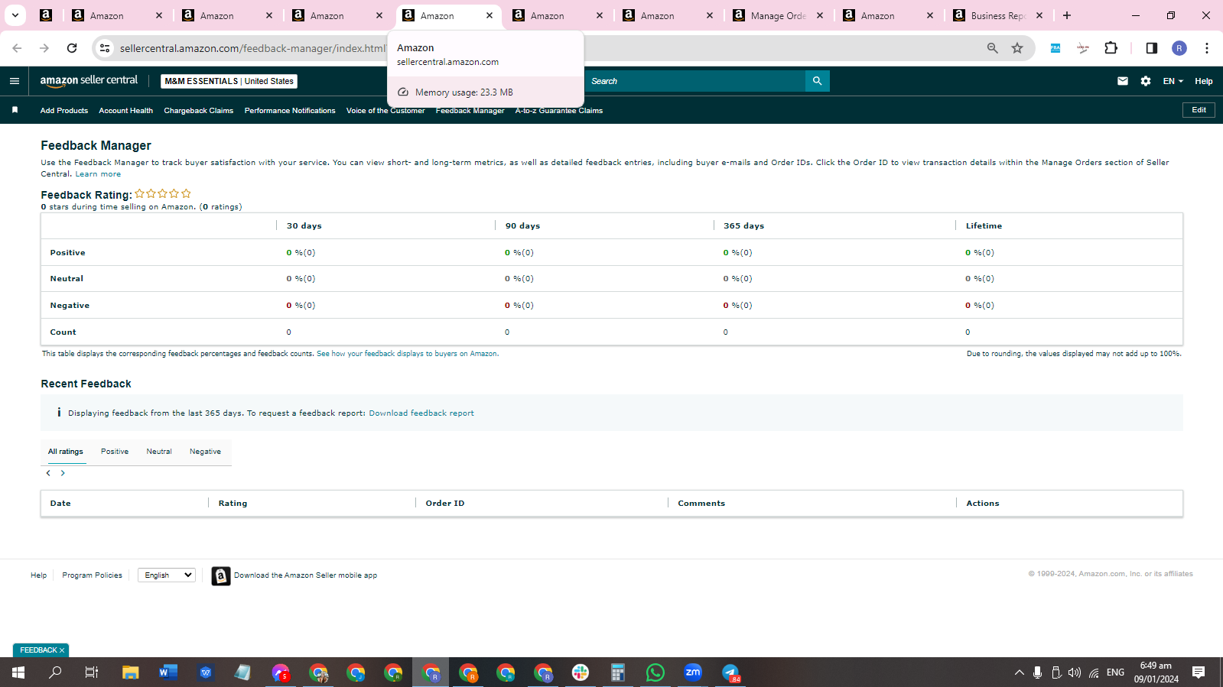Image resolution: width=1223 pixels, height=687 pixels.
Task: Go back to the previous page
Action: [x=17, y=48]
